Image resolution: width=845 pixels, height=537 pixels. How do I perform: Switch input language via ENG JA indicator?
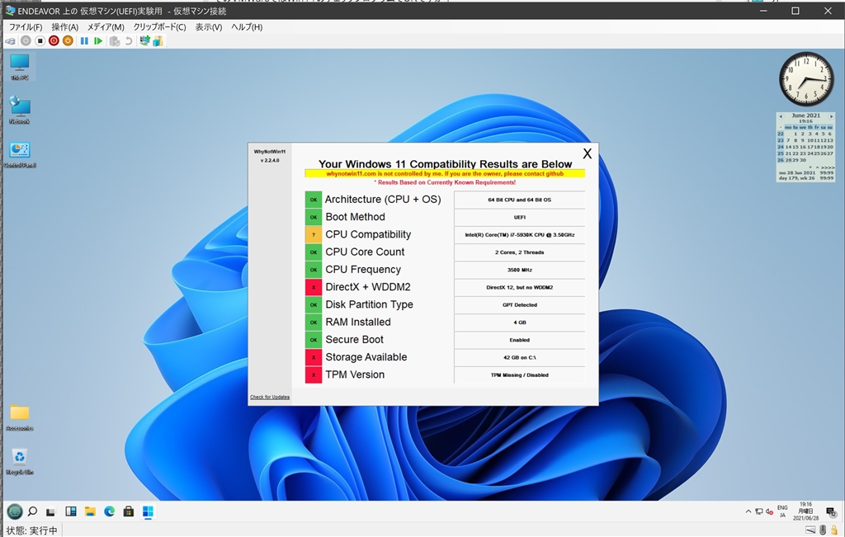pos(782,511)
